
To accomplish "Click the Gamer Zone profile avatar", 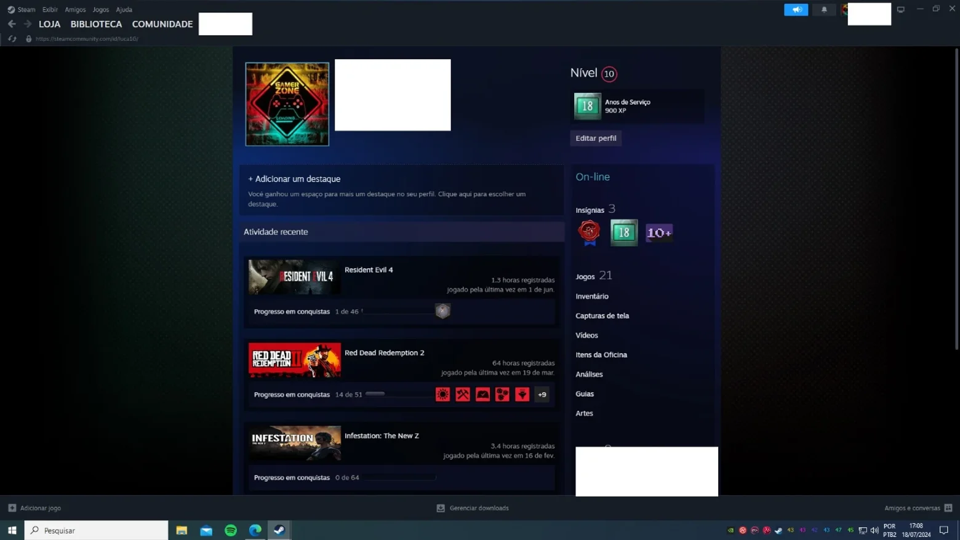I will pos(287,104).
